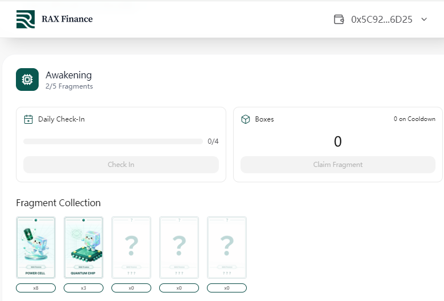Click the Awakening chip icon

tap(27, 80)
